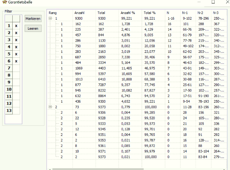
Task: Select the row with Anzahl 1013
Action: tap(137, 79)
